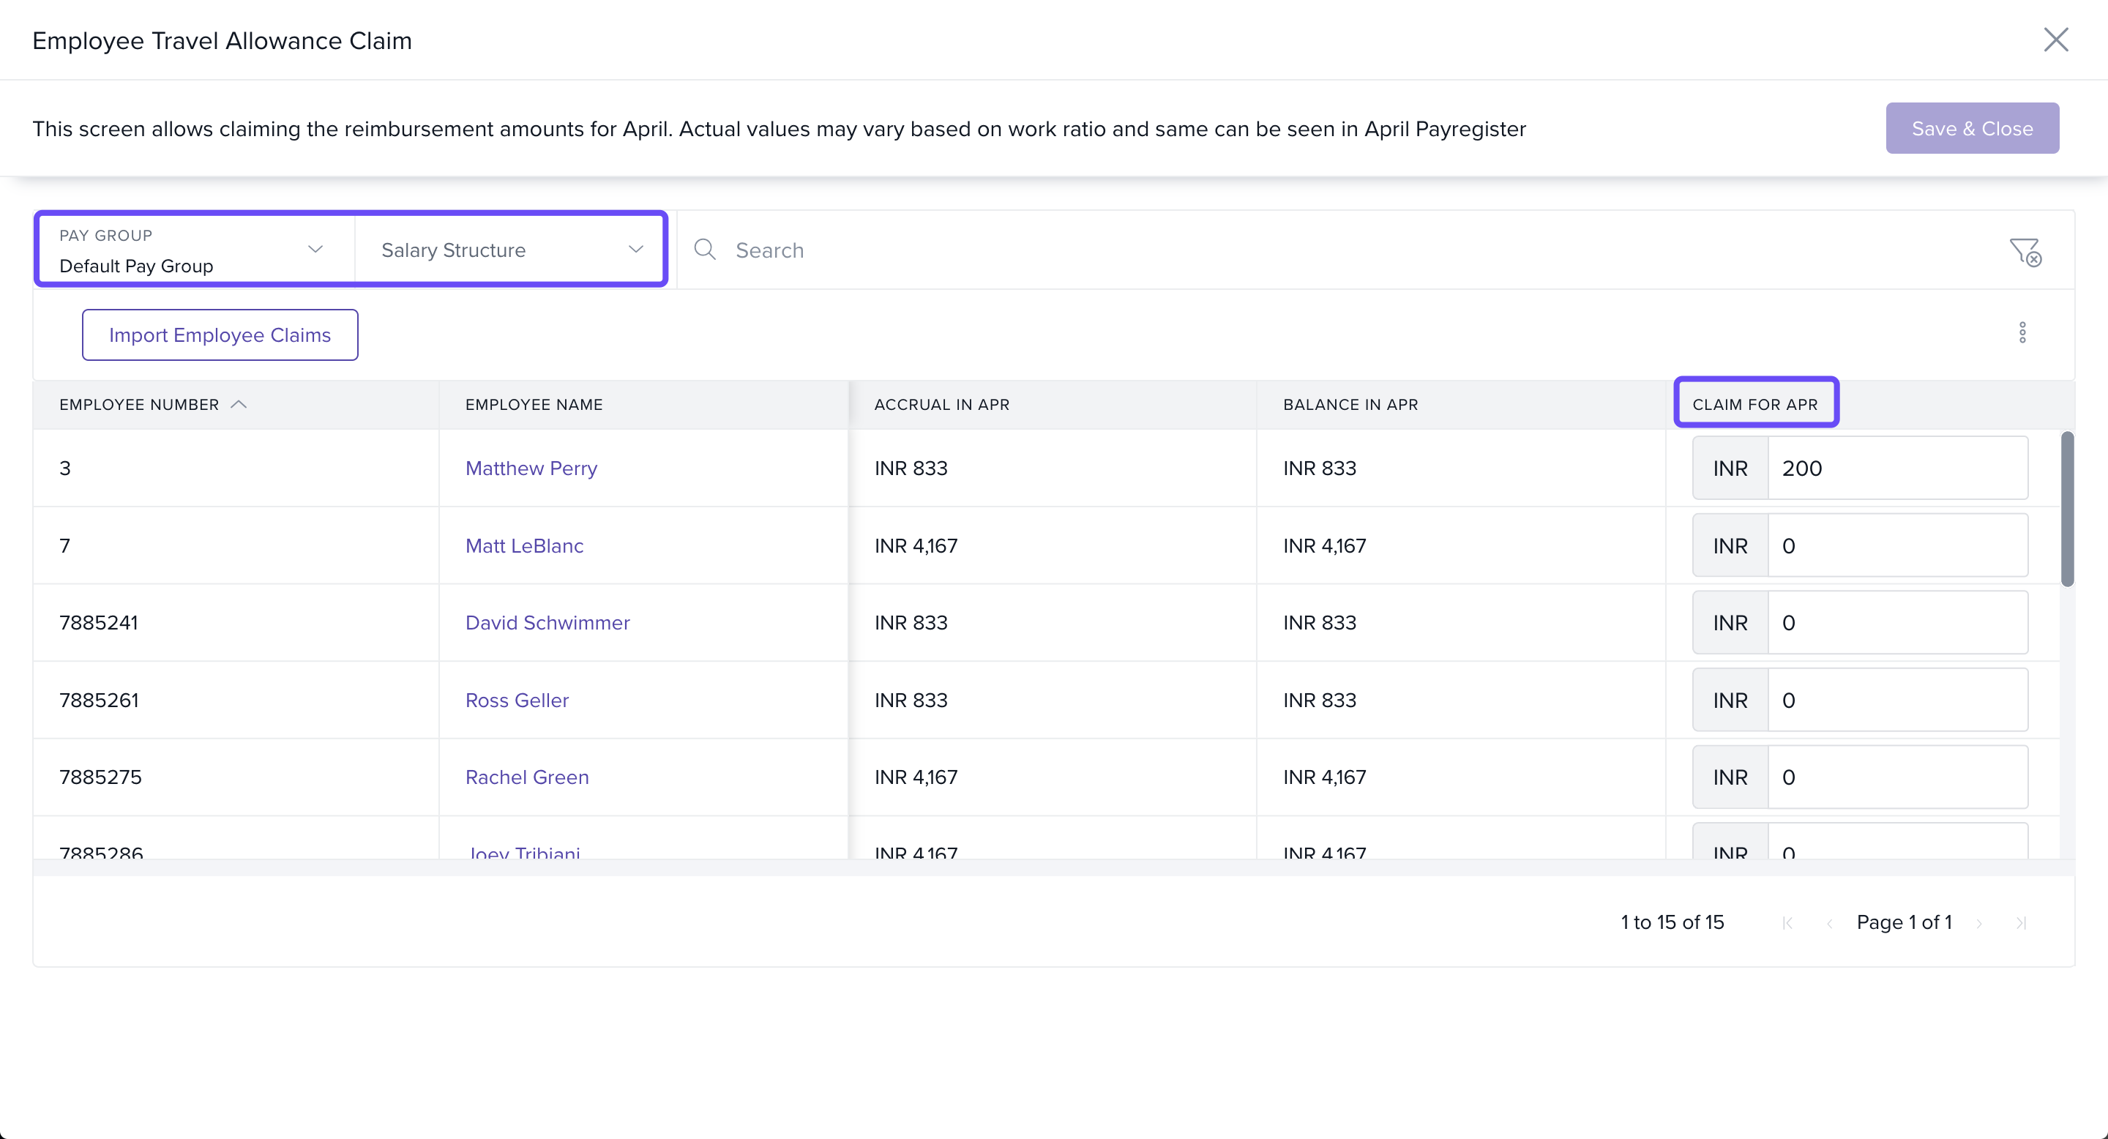Image resolution: width=2108 pixels, height=1139 pixels.
Task: Click the table vertical scrollbar thumb
Action: (x=2067, y=507)
